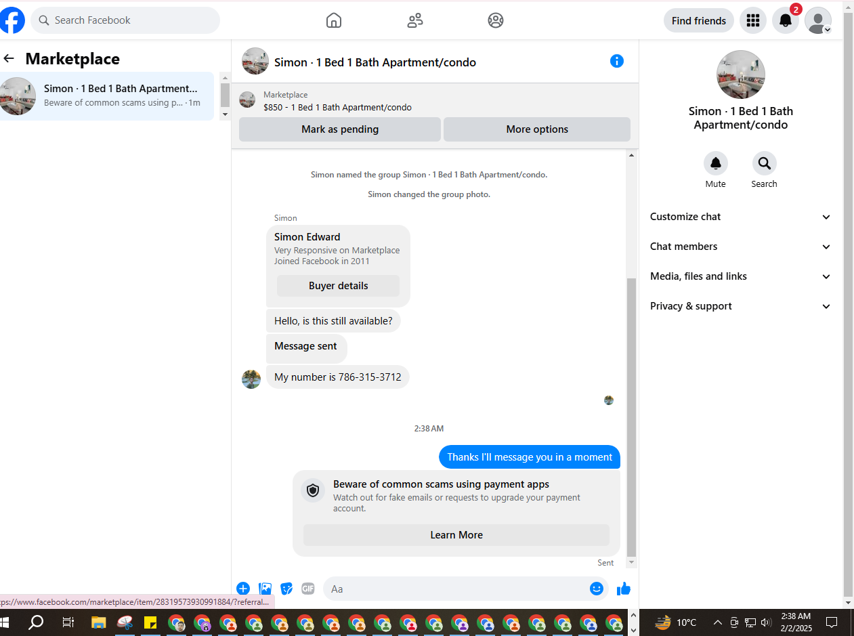Open the volume control in system tray

767,622
